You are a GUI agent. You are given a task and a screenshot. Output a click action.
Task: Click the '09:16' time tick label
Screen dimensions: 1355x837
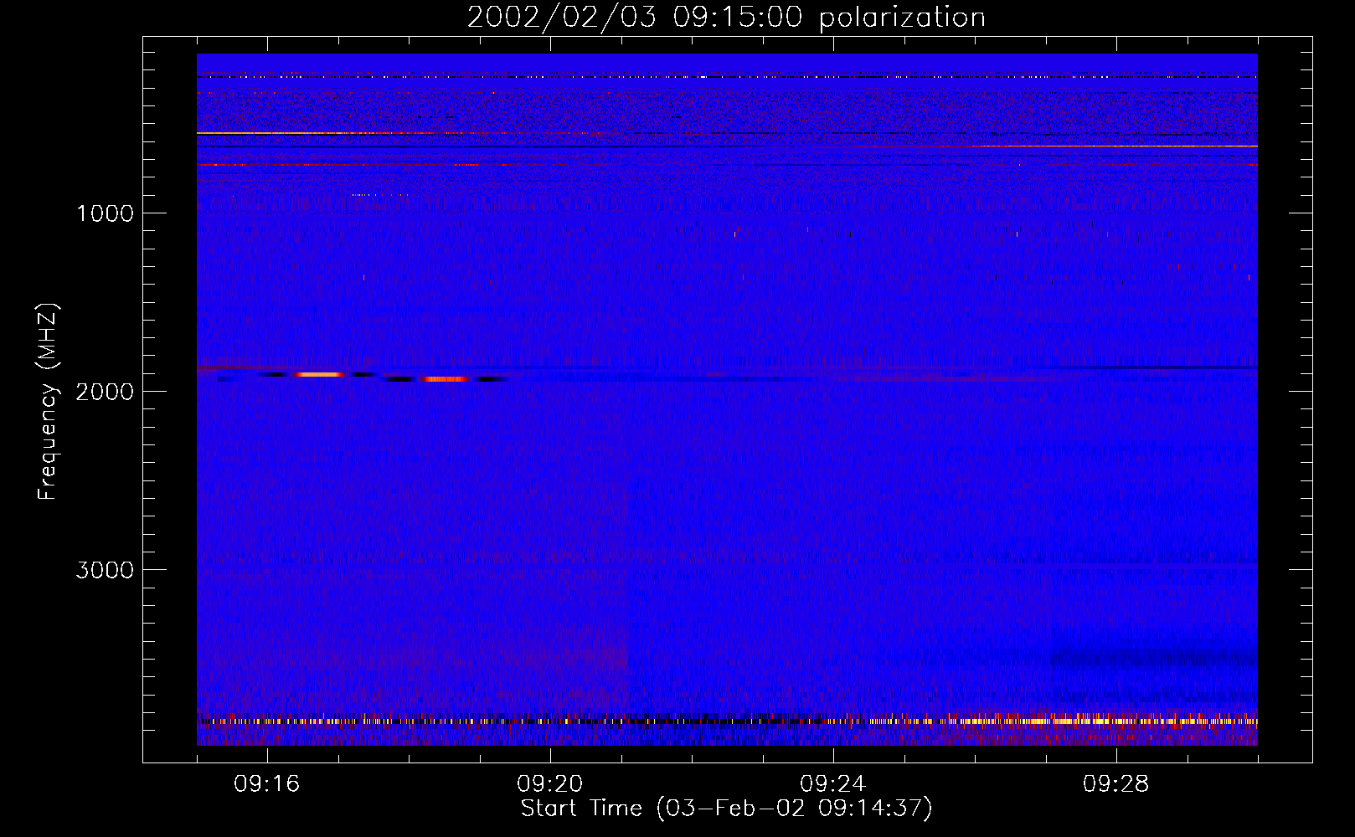(x=267, y=784)
